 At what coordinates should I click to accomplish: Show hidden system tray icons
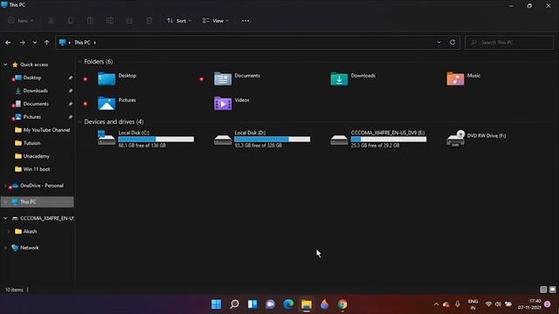pos(436,304)
